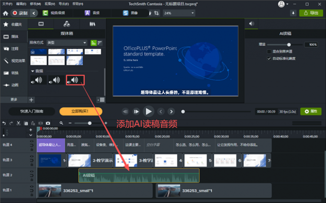Click the playback progress scrubber
326x203 pixels.
click(x=183, y=112)
